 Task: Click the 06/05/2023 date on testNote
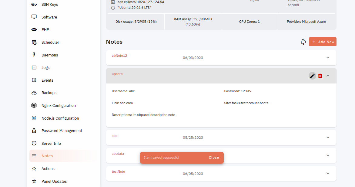coord(193,174)
